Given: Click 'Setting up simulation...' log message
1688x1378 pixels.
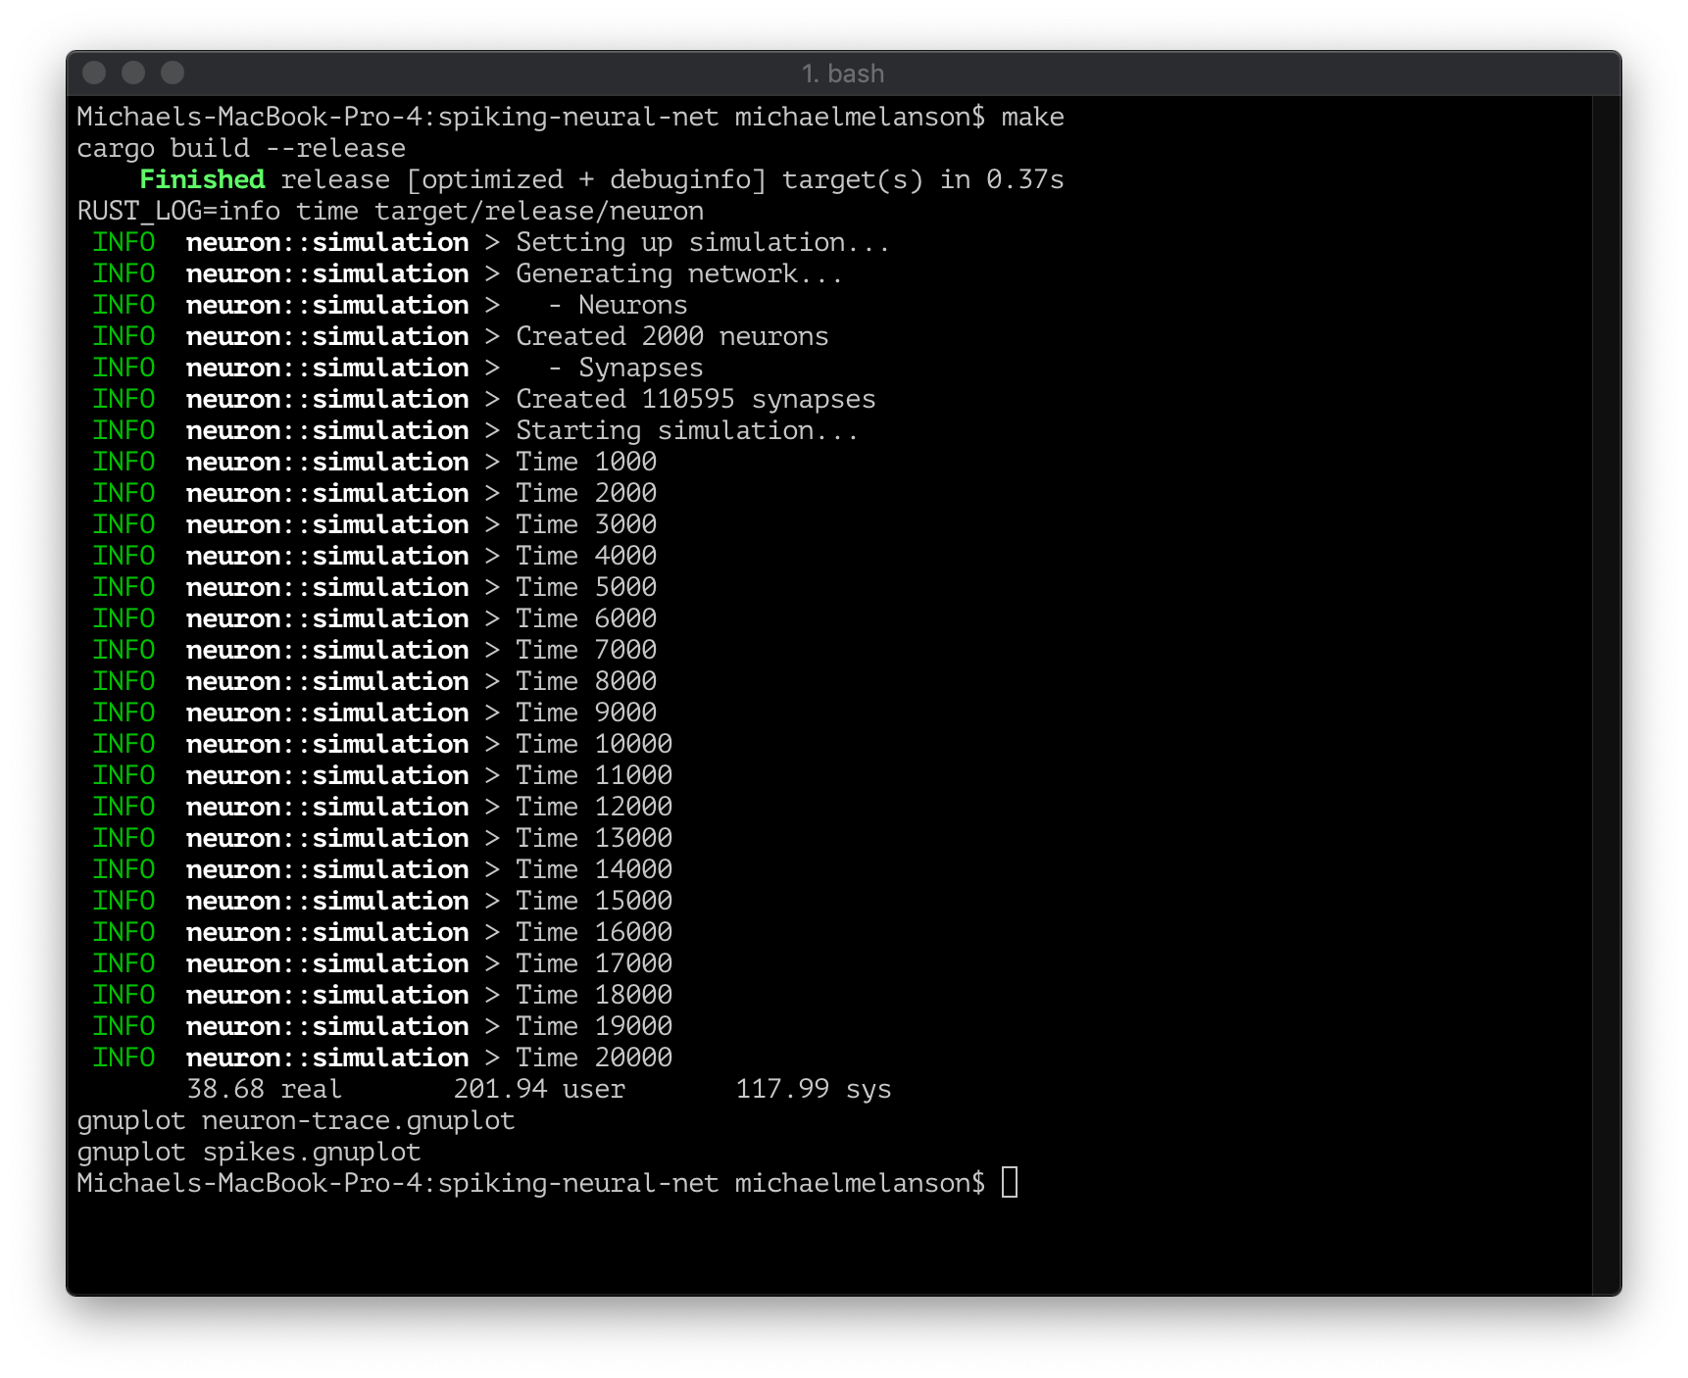Looking at the screenshot, I should pos(703,242).
